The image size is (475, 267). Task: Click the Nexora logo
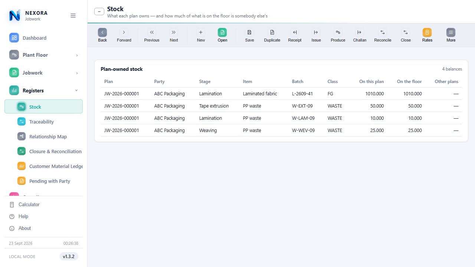tap(15, 16)
